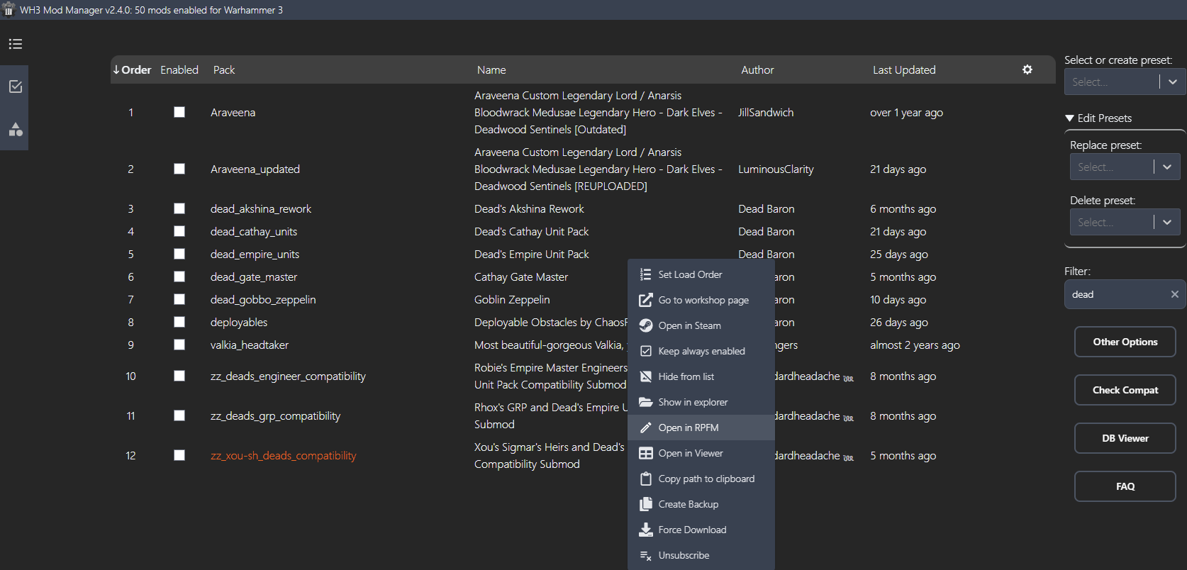
Task: Click the Check Compat button
Action: [x=1125, y=390]
